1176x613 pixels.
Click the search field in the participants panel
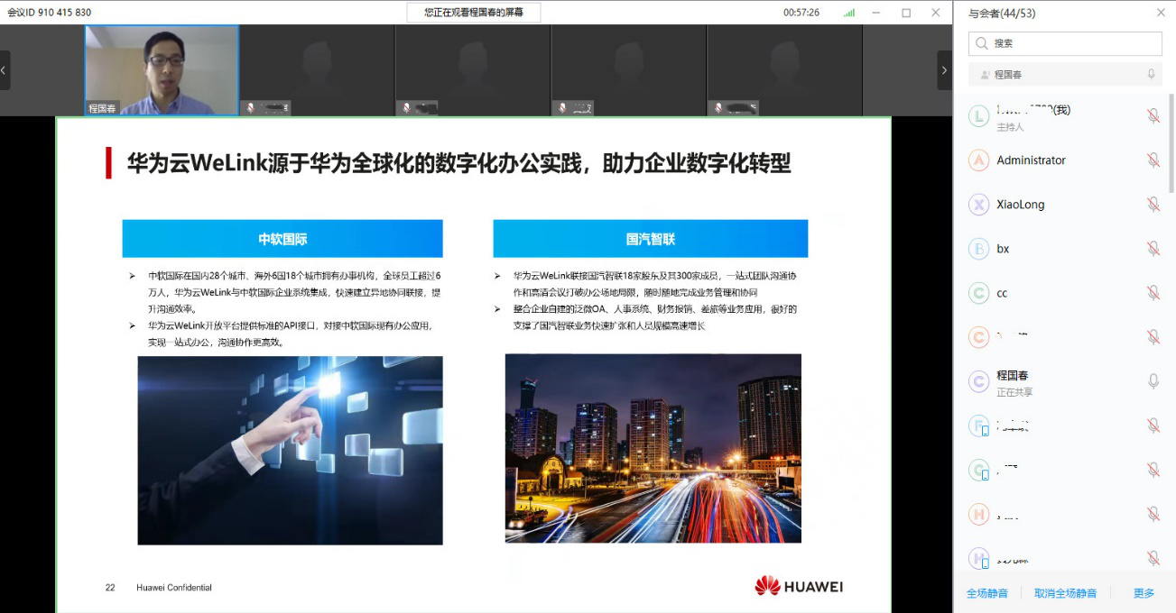click(1065, 43)
